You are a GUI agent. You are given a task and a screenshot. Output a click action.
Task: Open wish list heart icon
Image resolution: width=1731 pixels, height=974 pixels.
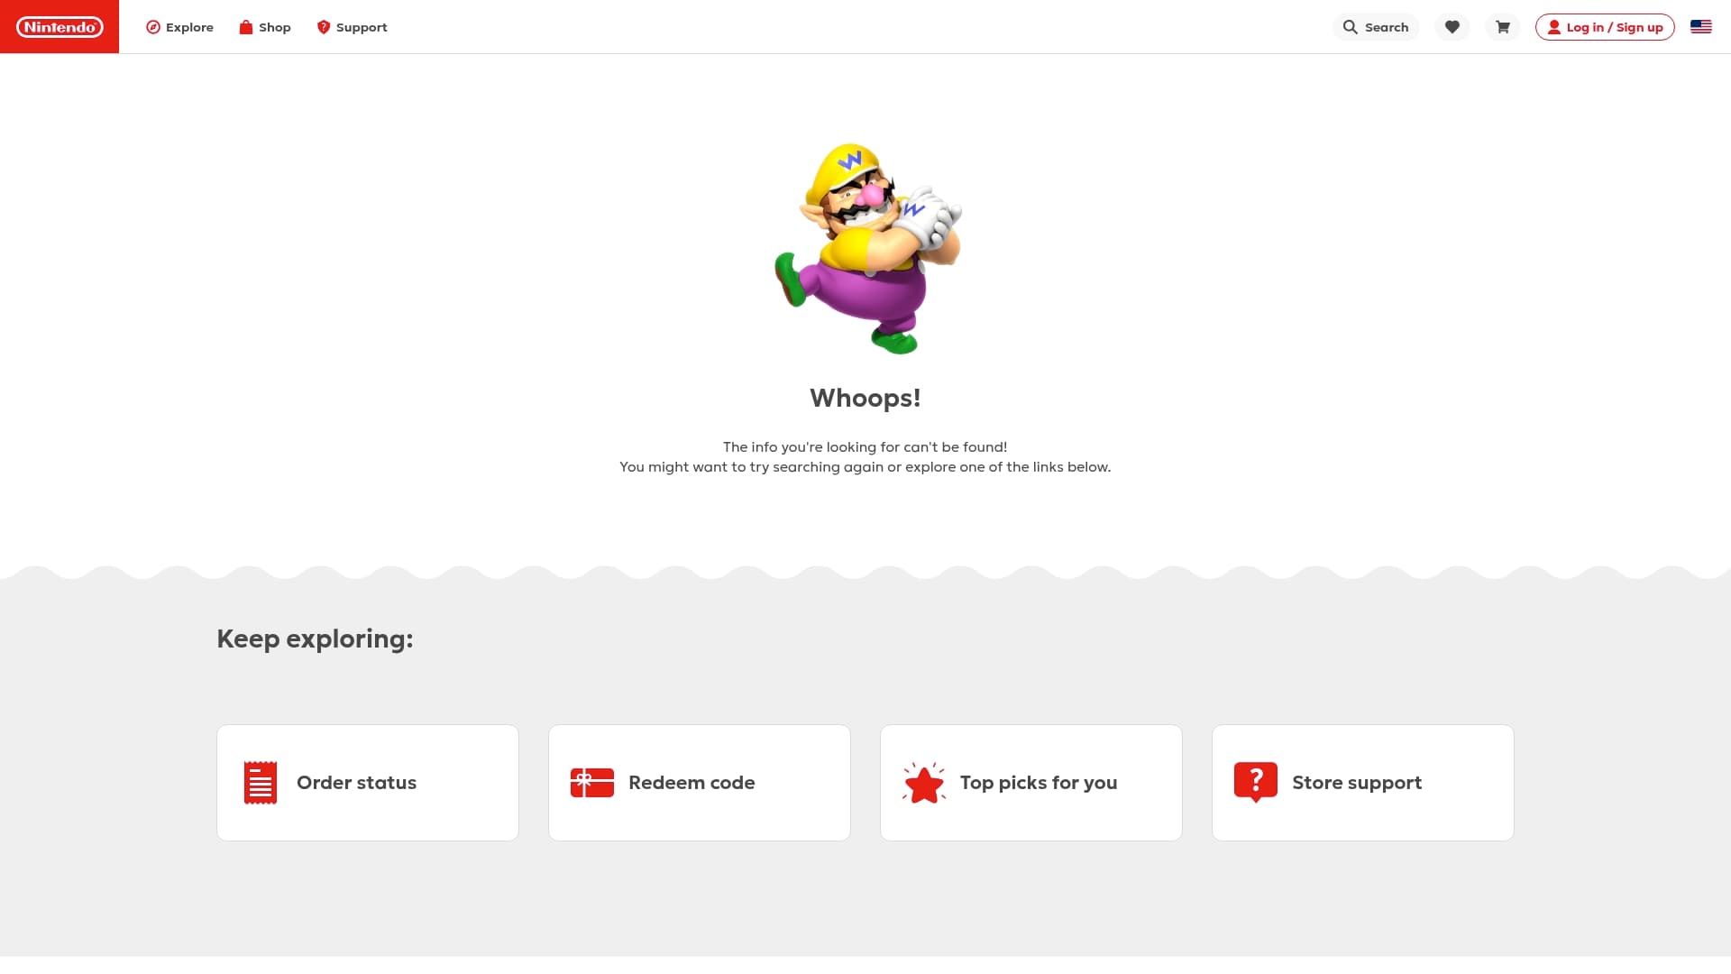(x=1452, y=27)
